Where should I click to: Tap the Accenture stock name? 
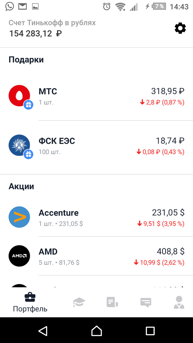(x=58, y=213)
